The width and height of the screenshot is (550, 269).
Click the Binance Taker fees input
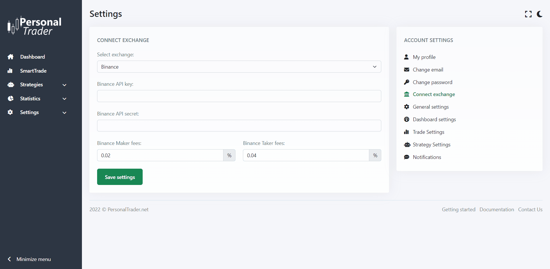pyautogui.click(x=306, y=156)
